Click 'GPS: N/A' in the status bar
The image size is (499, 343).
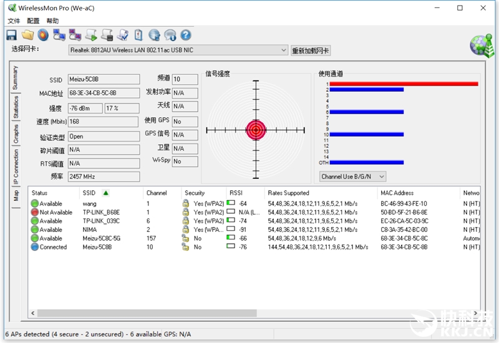point(177,334)
